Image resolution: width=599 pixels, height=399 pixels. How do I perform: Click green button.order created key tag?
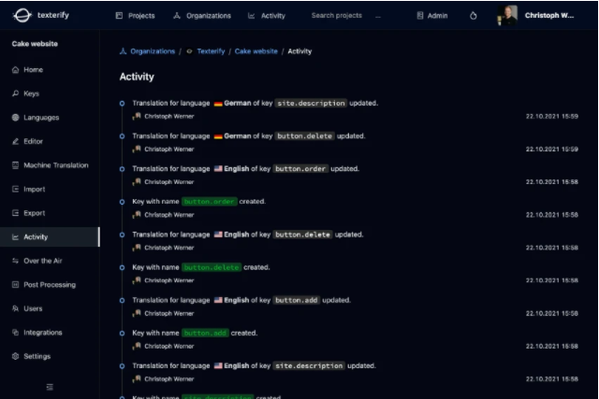209,202
